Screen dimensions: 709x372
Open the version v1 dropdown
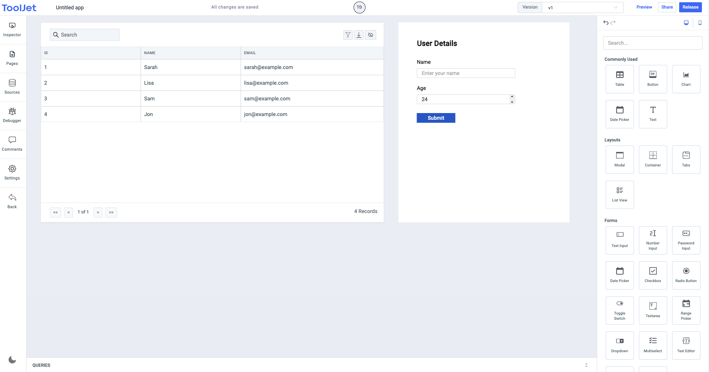tap(583, 7)
